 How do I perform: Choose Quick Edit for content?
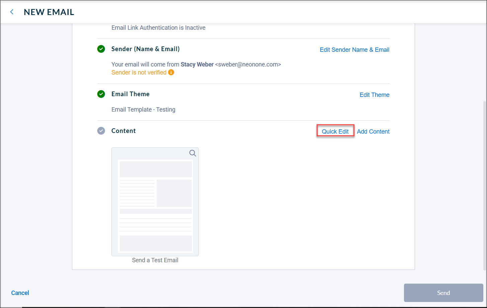335,132
